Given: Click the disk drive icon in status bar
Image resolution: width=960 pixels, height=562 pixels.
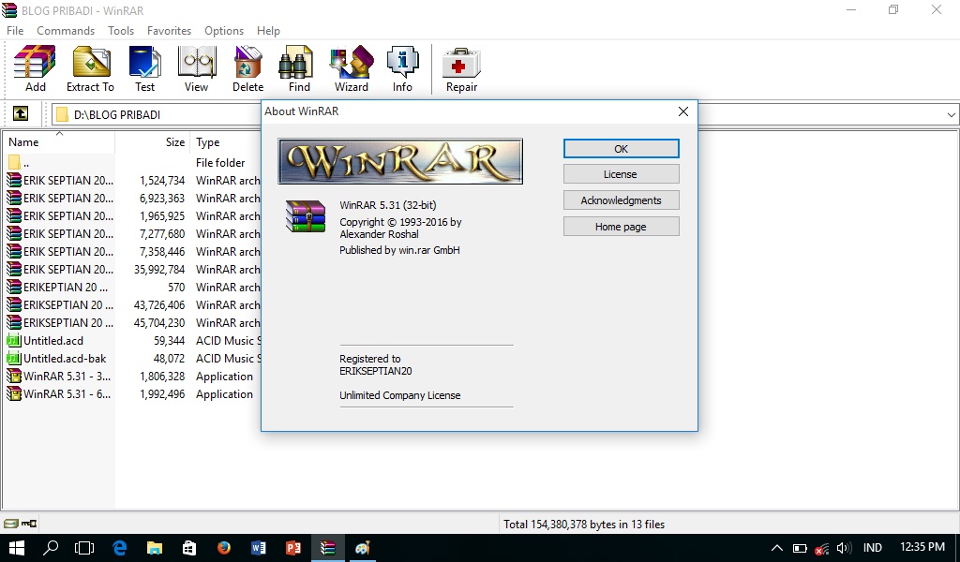Looking at the screenshot, I should coord(11,524).
